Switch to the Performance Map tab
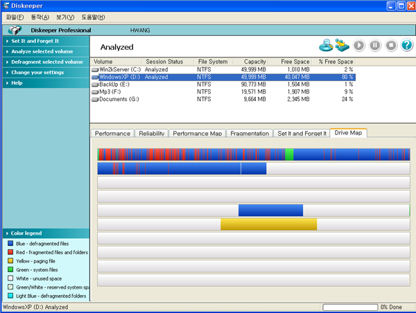This screenshot has height=313, width=416. pyautogui.click(x=198, y=134)
